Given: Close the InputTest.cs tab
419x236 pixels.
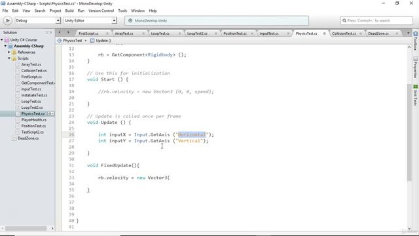Looking at the screenshot, I should point(288,33).
